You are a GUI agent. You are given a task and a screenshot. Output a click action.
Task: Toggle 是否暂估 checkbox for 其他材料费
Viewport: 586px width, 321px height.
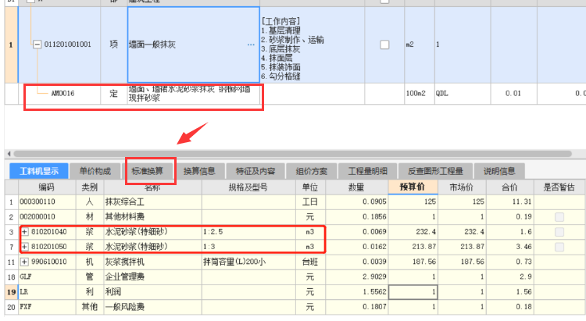pyautogui.click(x=559, y=217)
